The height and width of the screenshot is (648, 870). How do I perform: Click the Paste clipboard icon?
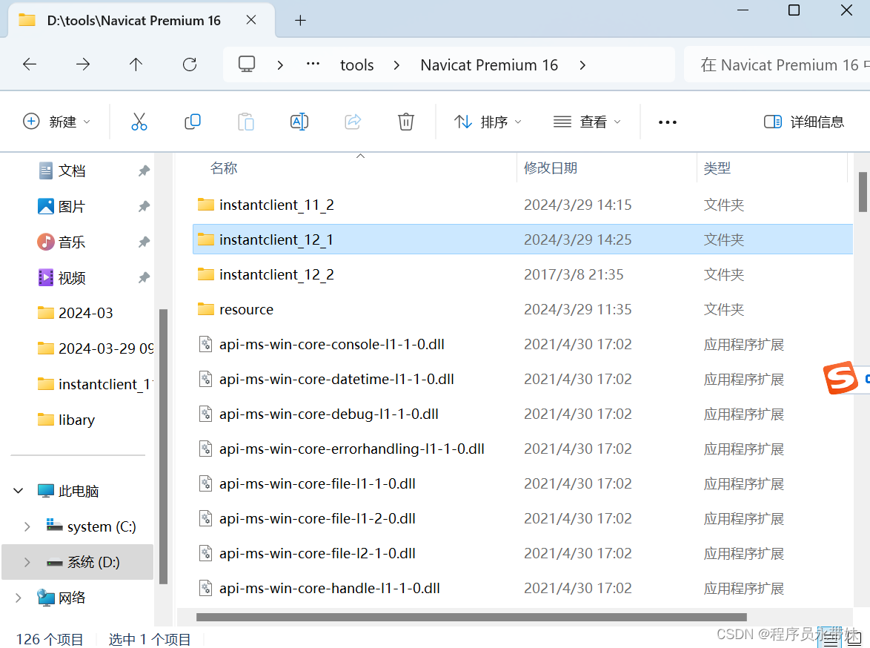click(x=246, y=121)
